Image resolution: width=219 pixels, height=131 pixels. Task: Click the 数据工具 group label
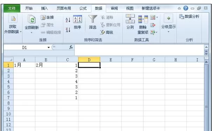click(141, 40)
